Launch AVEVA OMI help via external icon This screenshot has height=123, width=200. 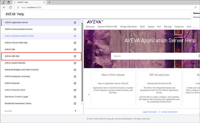75,50
